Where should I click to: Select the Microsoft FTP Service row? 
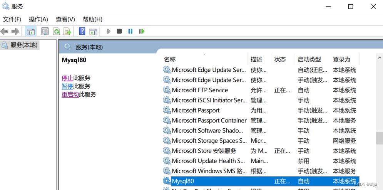261,90
